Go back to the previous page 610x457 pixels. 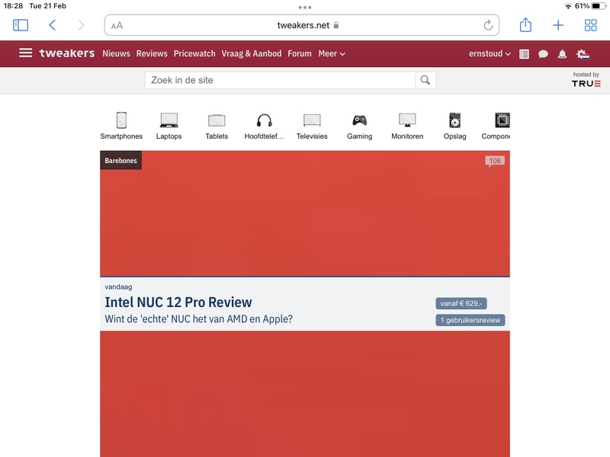(x=53, y=25)
